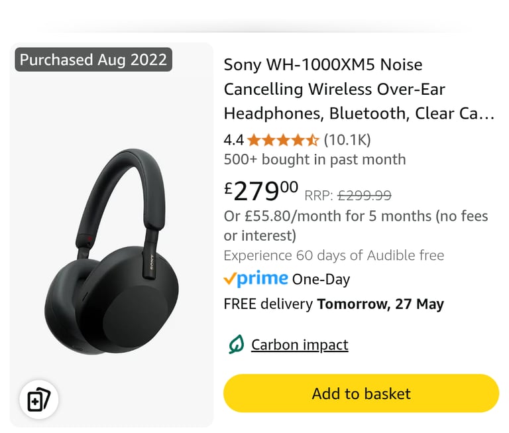Screen dimensions: 509x433
Task: Click the 500+ bought in past month text
Action: pyautogui.click(x=315, y=160)
